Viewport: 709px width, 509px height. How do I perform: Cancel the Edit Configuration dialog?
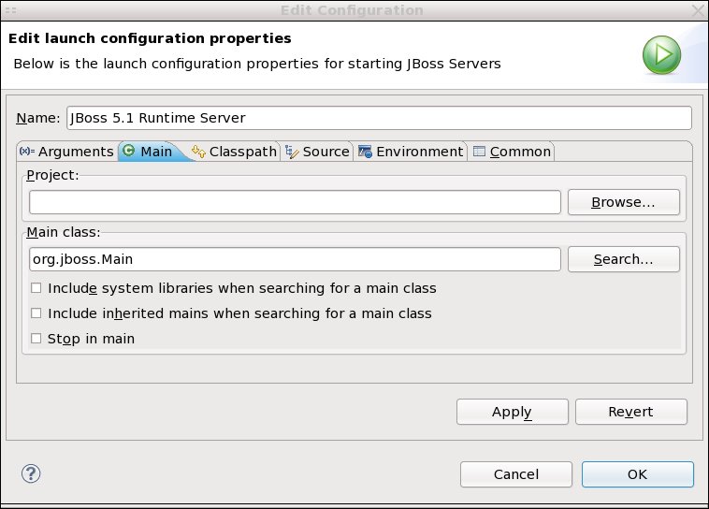(x=516, y=474)
